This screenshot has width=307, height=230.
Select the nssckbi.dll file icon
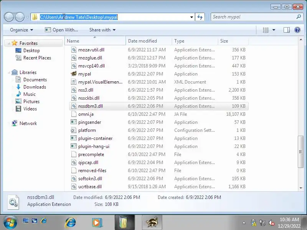(x=74, y=98)
